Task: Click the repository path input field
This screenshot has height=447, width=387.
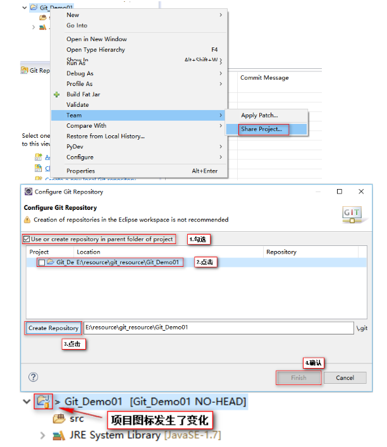Action: pos(218,328)
